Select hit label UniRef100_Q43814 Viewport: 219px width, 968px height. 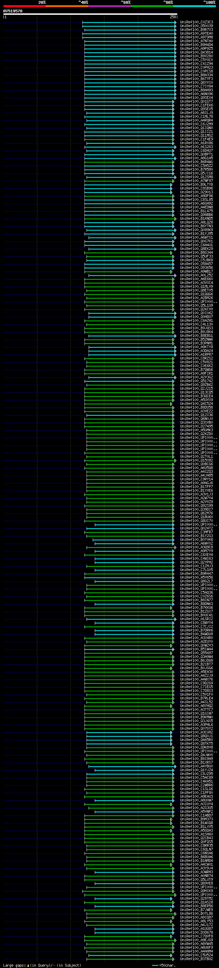click(x=196, y=52)
